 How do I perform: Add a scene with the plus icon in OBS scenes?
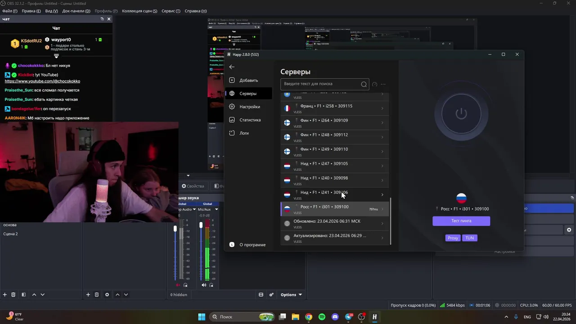(5, 295)
